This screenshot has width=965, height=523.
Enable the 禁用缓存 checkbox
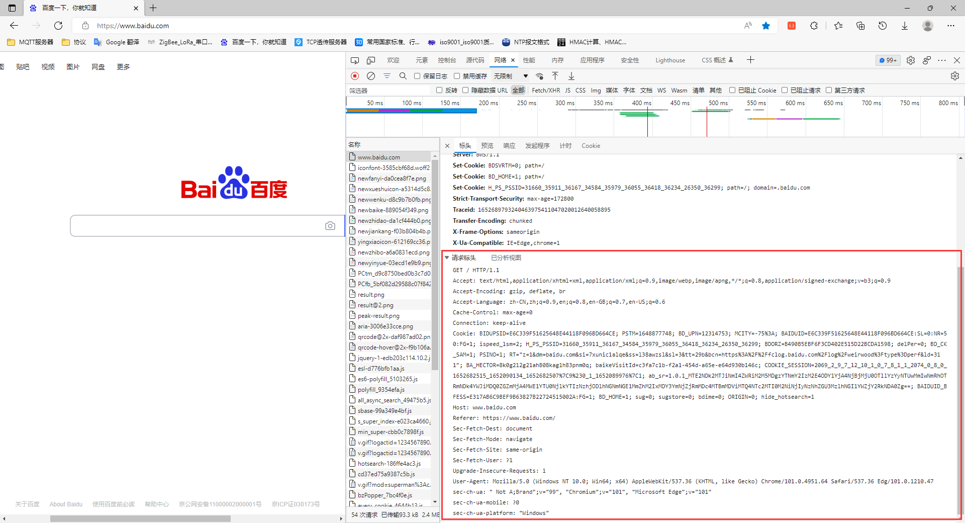457,76
